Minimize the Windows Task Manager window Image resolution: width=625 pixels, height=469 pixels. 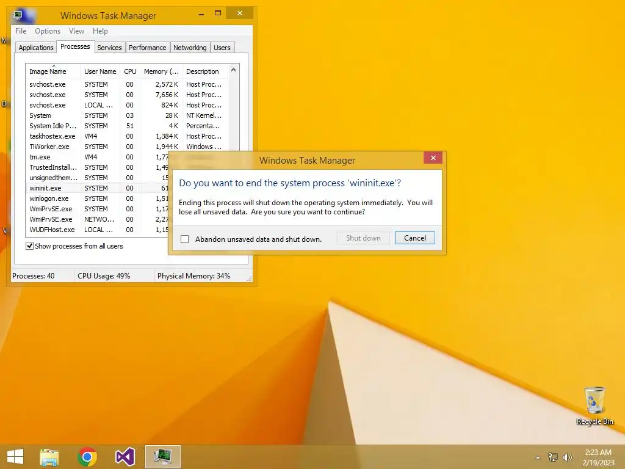tap(201, 13)
